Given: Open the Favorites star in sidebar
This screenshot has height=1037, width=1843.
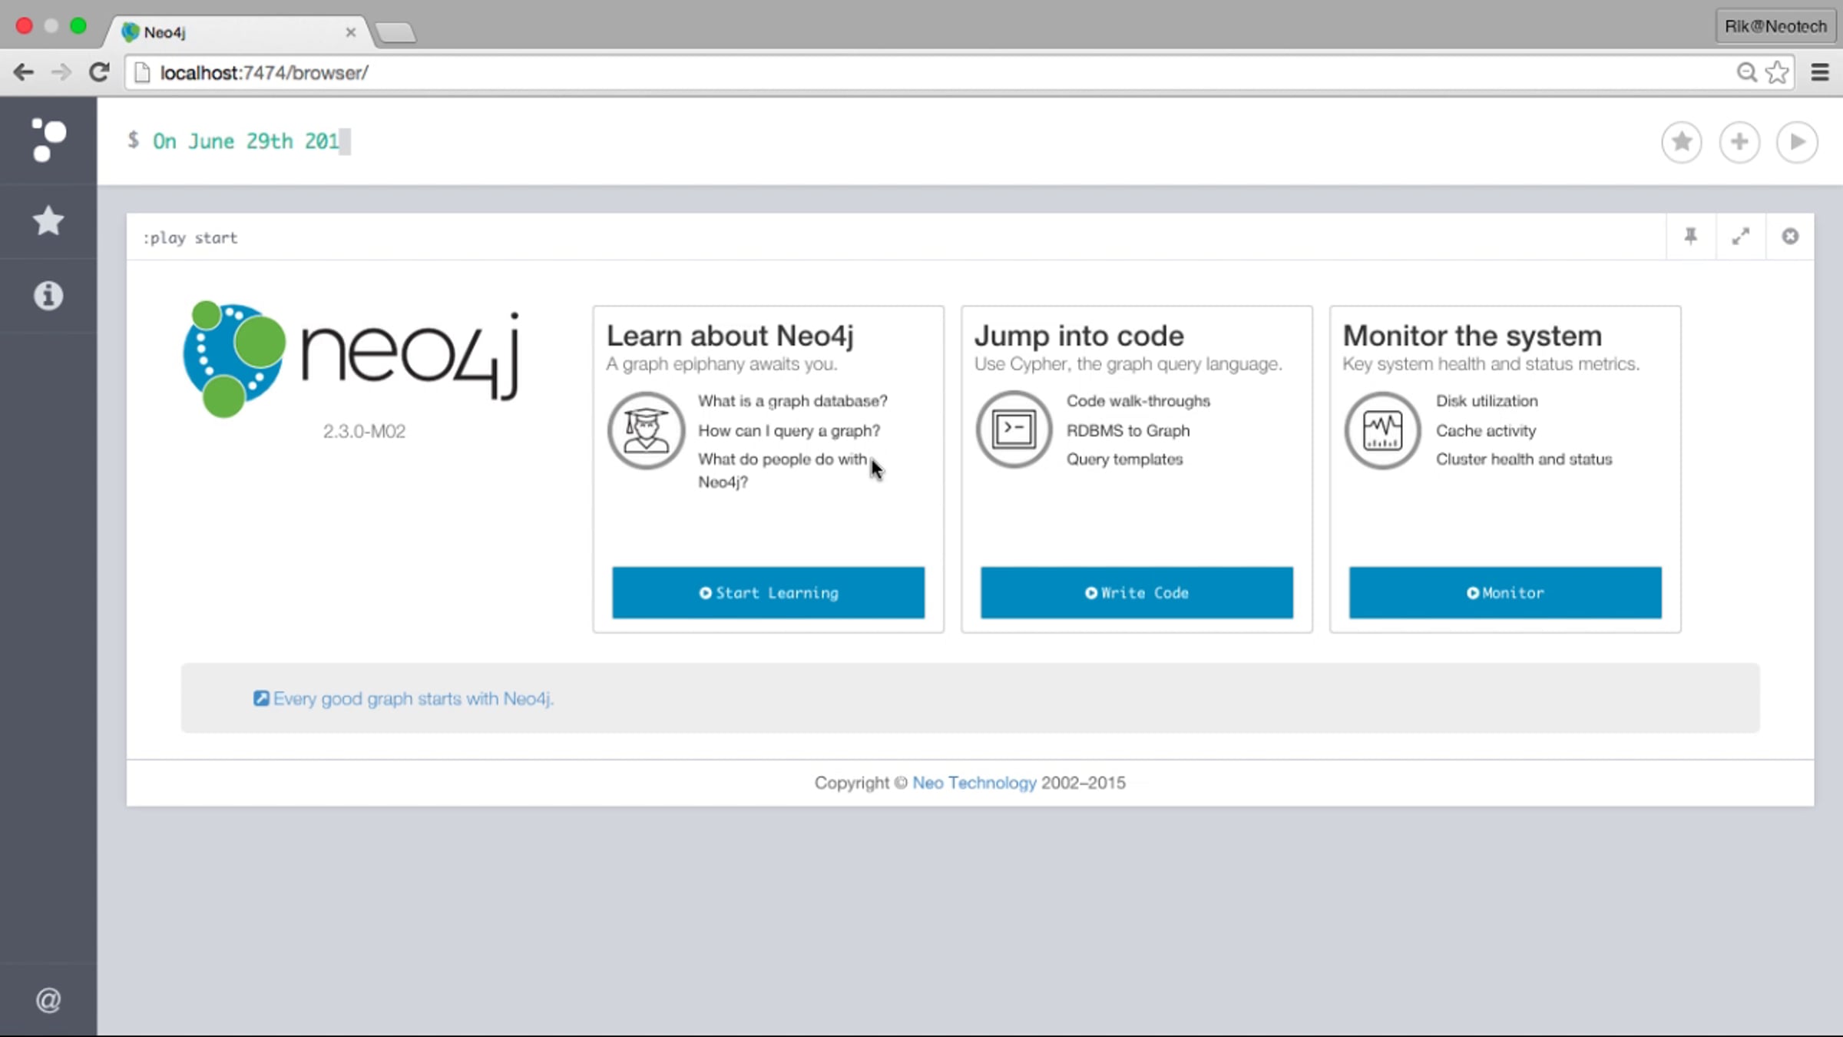Looking at the screenshot, I should tap(48, 221).
